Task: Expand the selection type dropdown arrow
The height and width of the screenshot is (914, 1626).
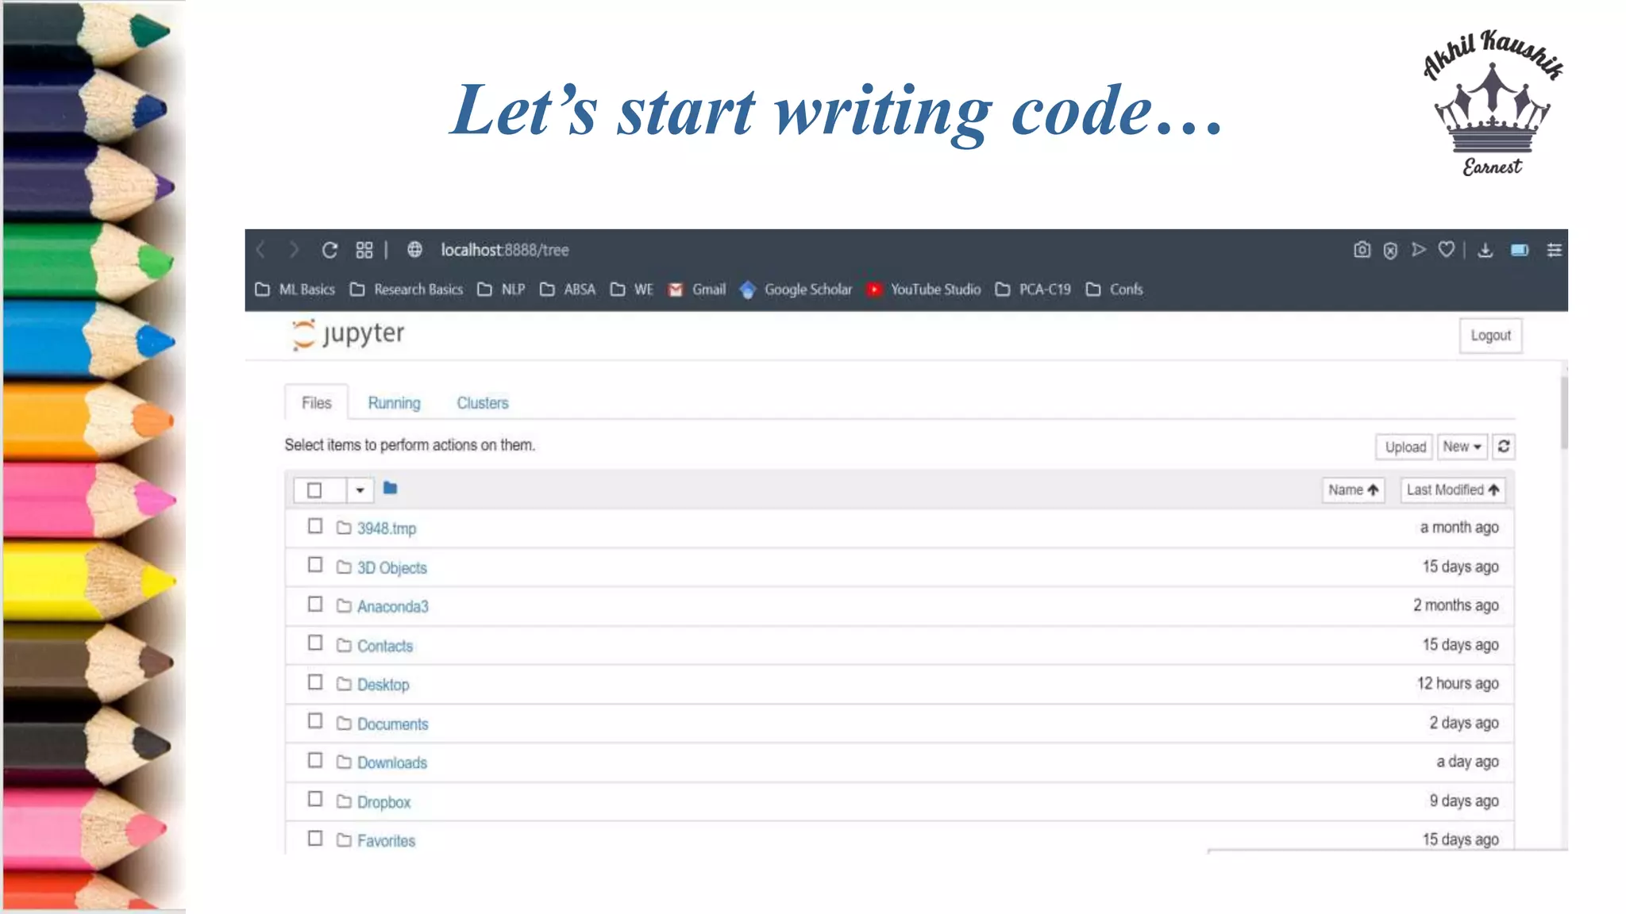Action: point(360,490)
